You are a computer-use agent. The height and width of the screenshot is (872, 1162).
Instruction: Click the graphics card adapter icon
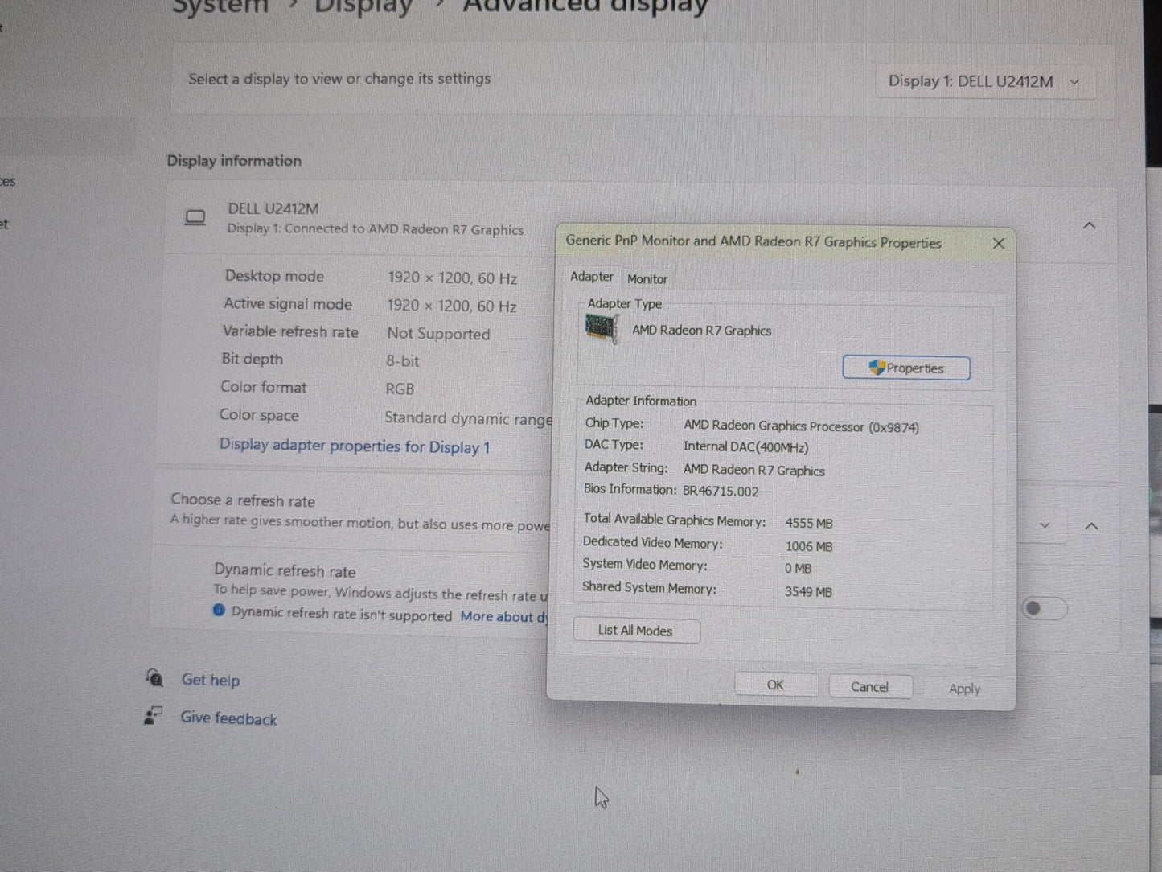pos(601,328)
